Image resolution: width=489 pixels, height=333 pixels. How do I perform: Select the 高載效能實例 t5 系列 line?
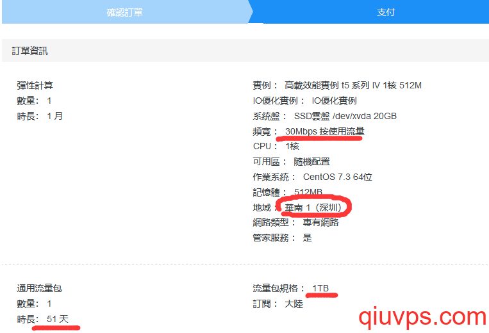point(337,85)
